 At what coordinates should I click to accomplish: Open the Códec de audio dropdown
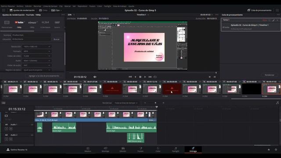pos(36,65)
